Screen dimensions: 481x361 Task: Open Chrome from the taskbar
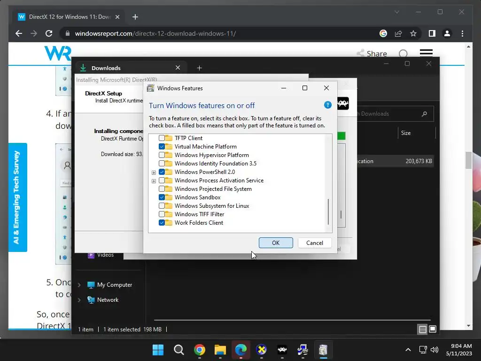pyautogui.click(x=199, y=350)
